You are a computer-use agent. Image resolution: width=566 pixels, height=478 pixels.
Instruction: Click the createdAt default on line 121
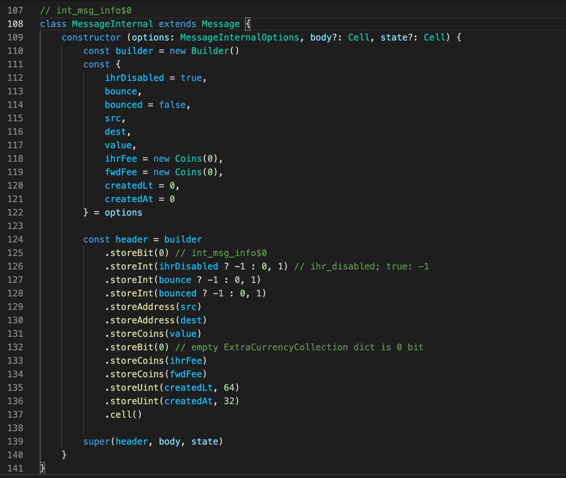click(x=129, y=199)
